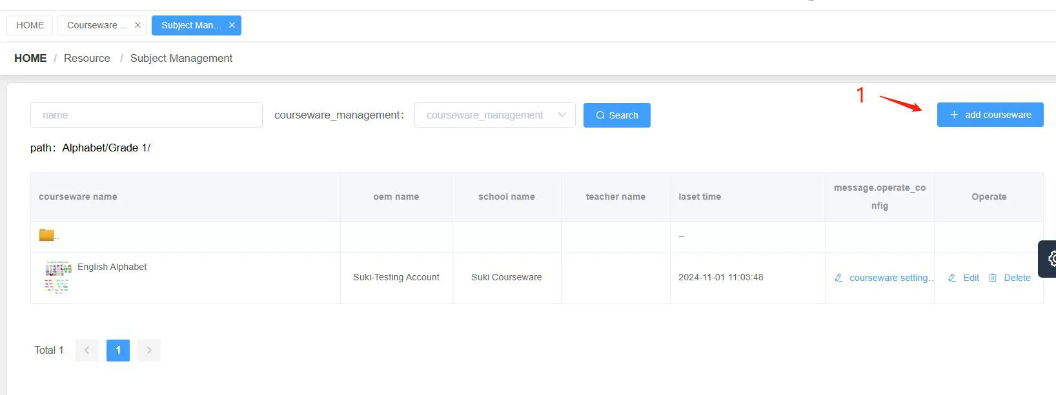
Task: Click the Suki Courseware school cell
Action: pos(507,277)
